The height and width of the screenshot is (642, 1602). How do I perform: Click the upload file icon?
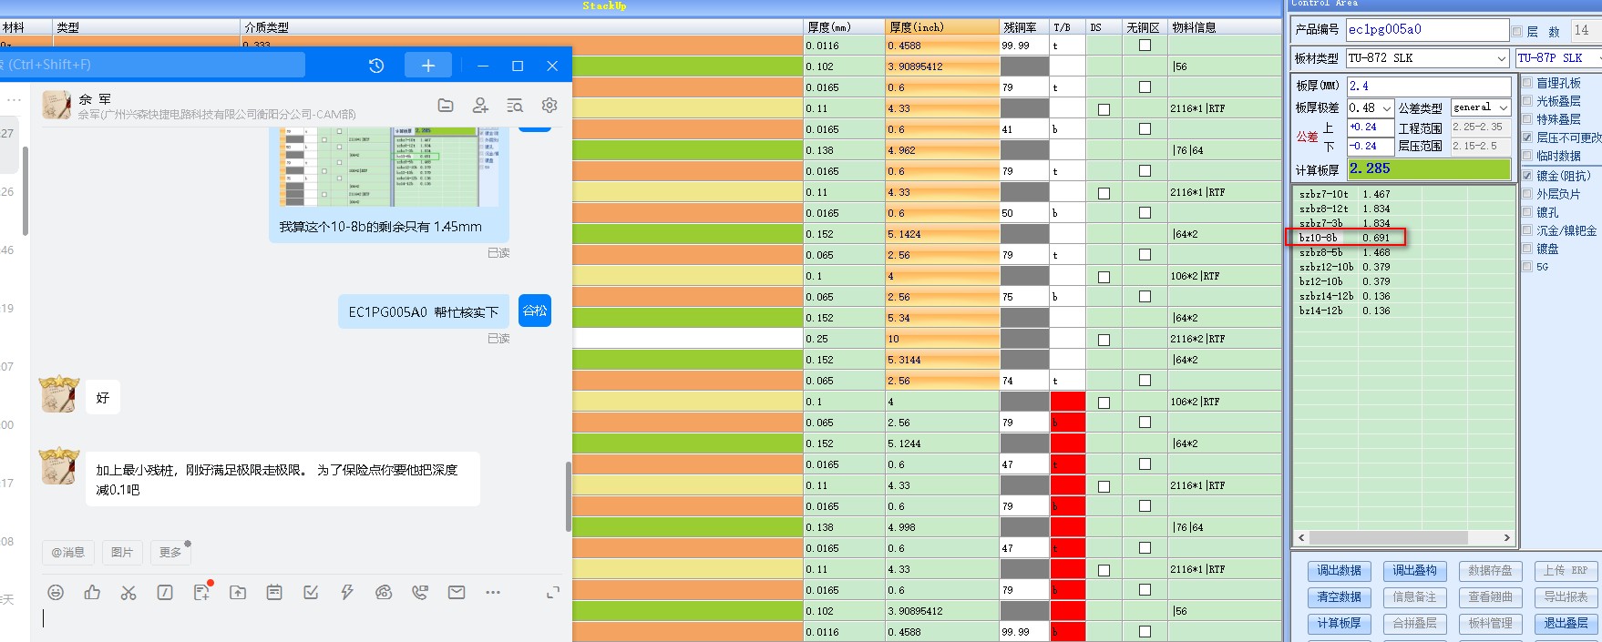tap(238, 593)
